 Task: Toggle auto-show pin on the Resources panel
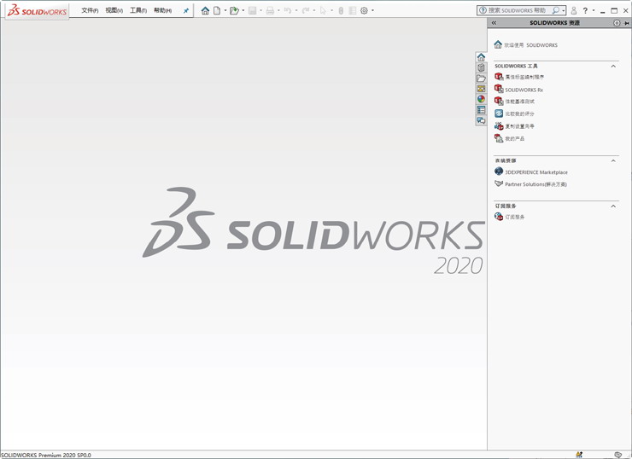627,23
